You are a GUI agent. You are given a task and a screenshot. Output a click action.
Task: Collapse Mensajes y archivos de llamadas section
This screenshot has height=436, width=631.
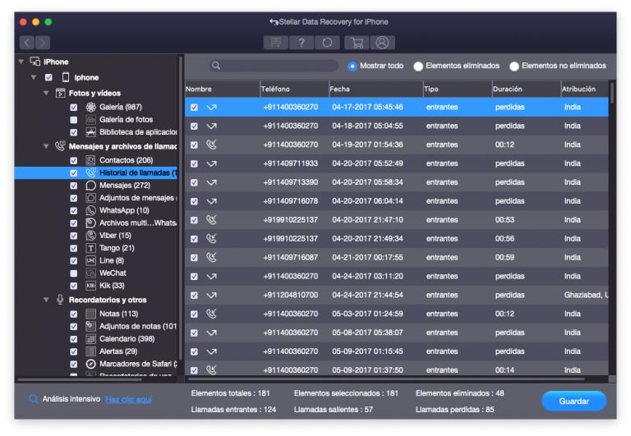pyautogui.click(x=46, y=146)
